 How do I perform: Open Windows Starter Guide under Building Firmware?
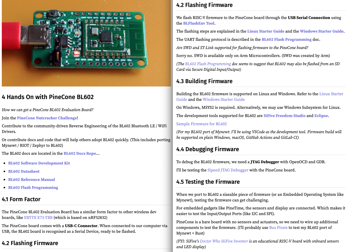223,100
